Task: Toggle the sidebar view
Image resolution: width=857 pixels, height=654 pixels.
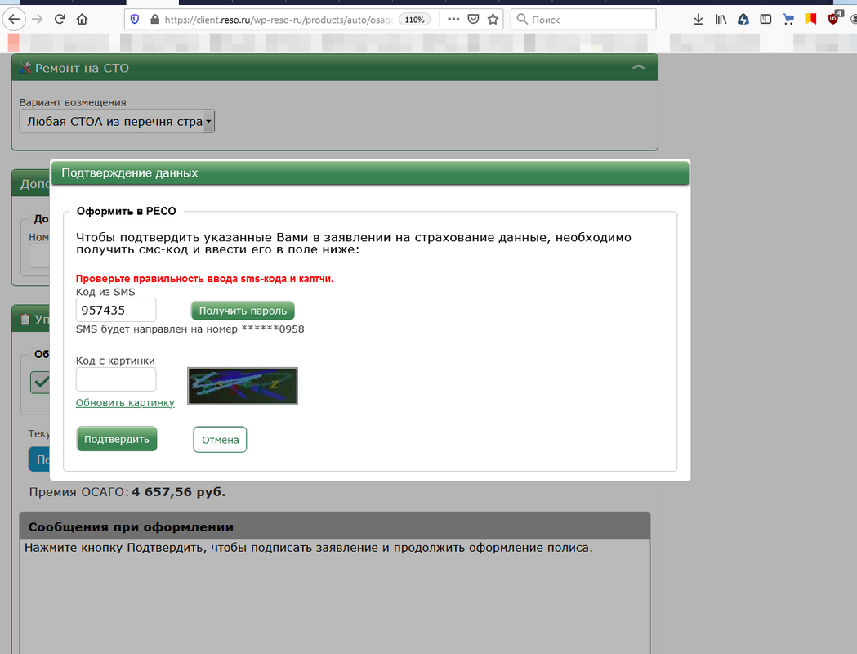Action: tap(765, 20)
